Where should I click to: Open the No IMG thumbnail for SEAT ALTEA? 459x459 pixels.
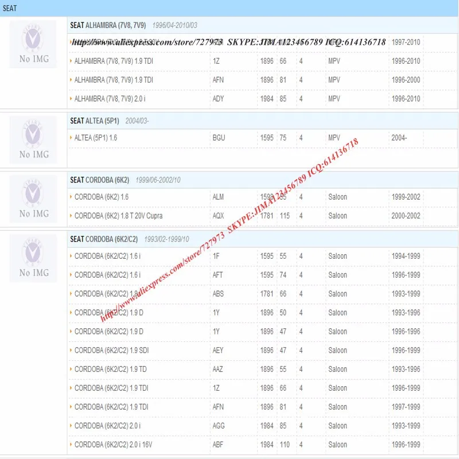[x=33, y=139]
